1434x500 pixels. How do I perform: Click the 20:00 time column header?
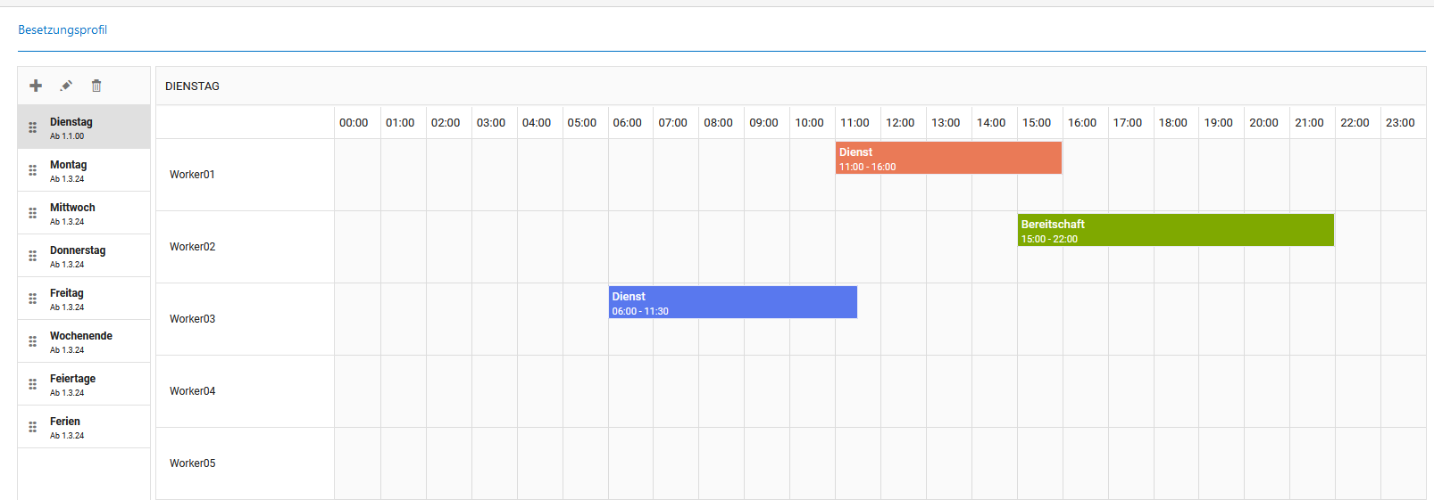1263,123
